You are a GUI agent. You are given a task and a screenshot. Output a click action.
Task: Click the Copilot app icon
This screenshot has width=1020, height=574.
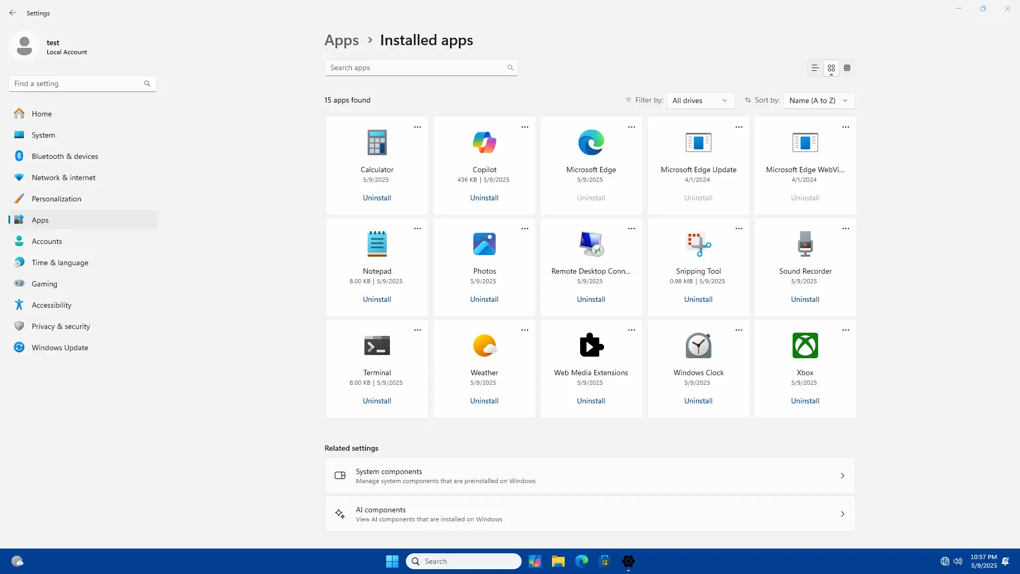tap(484, 142)
